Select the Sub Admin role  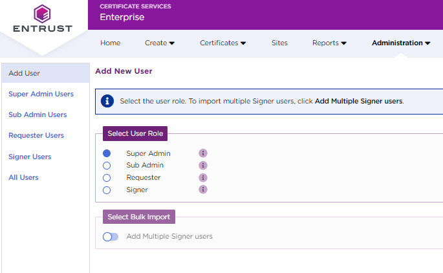click(x=107, y=166)
